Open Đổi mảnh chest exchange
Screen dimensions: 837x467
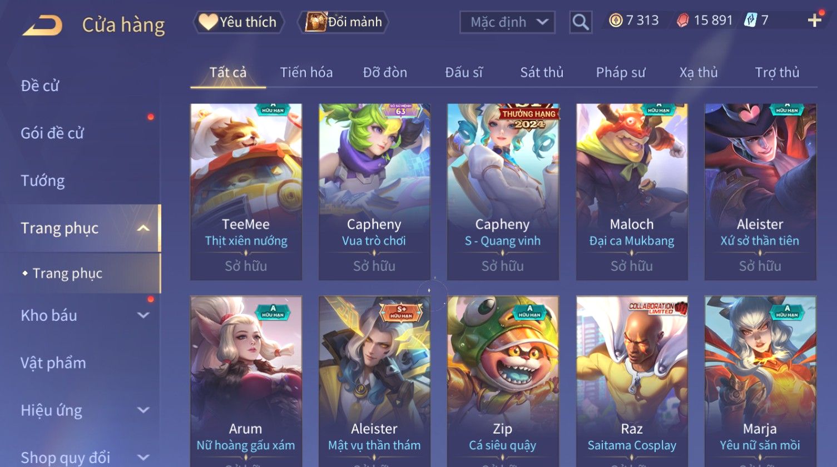[343, 22]
